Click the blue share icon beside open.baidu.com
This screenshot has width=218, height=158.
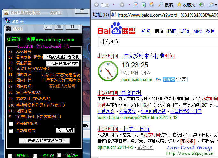[x=158, y=79]
